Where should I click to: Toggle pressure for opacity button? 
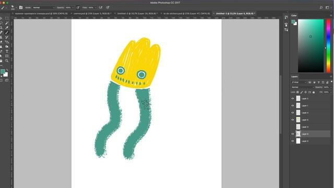78,7
